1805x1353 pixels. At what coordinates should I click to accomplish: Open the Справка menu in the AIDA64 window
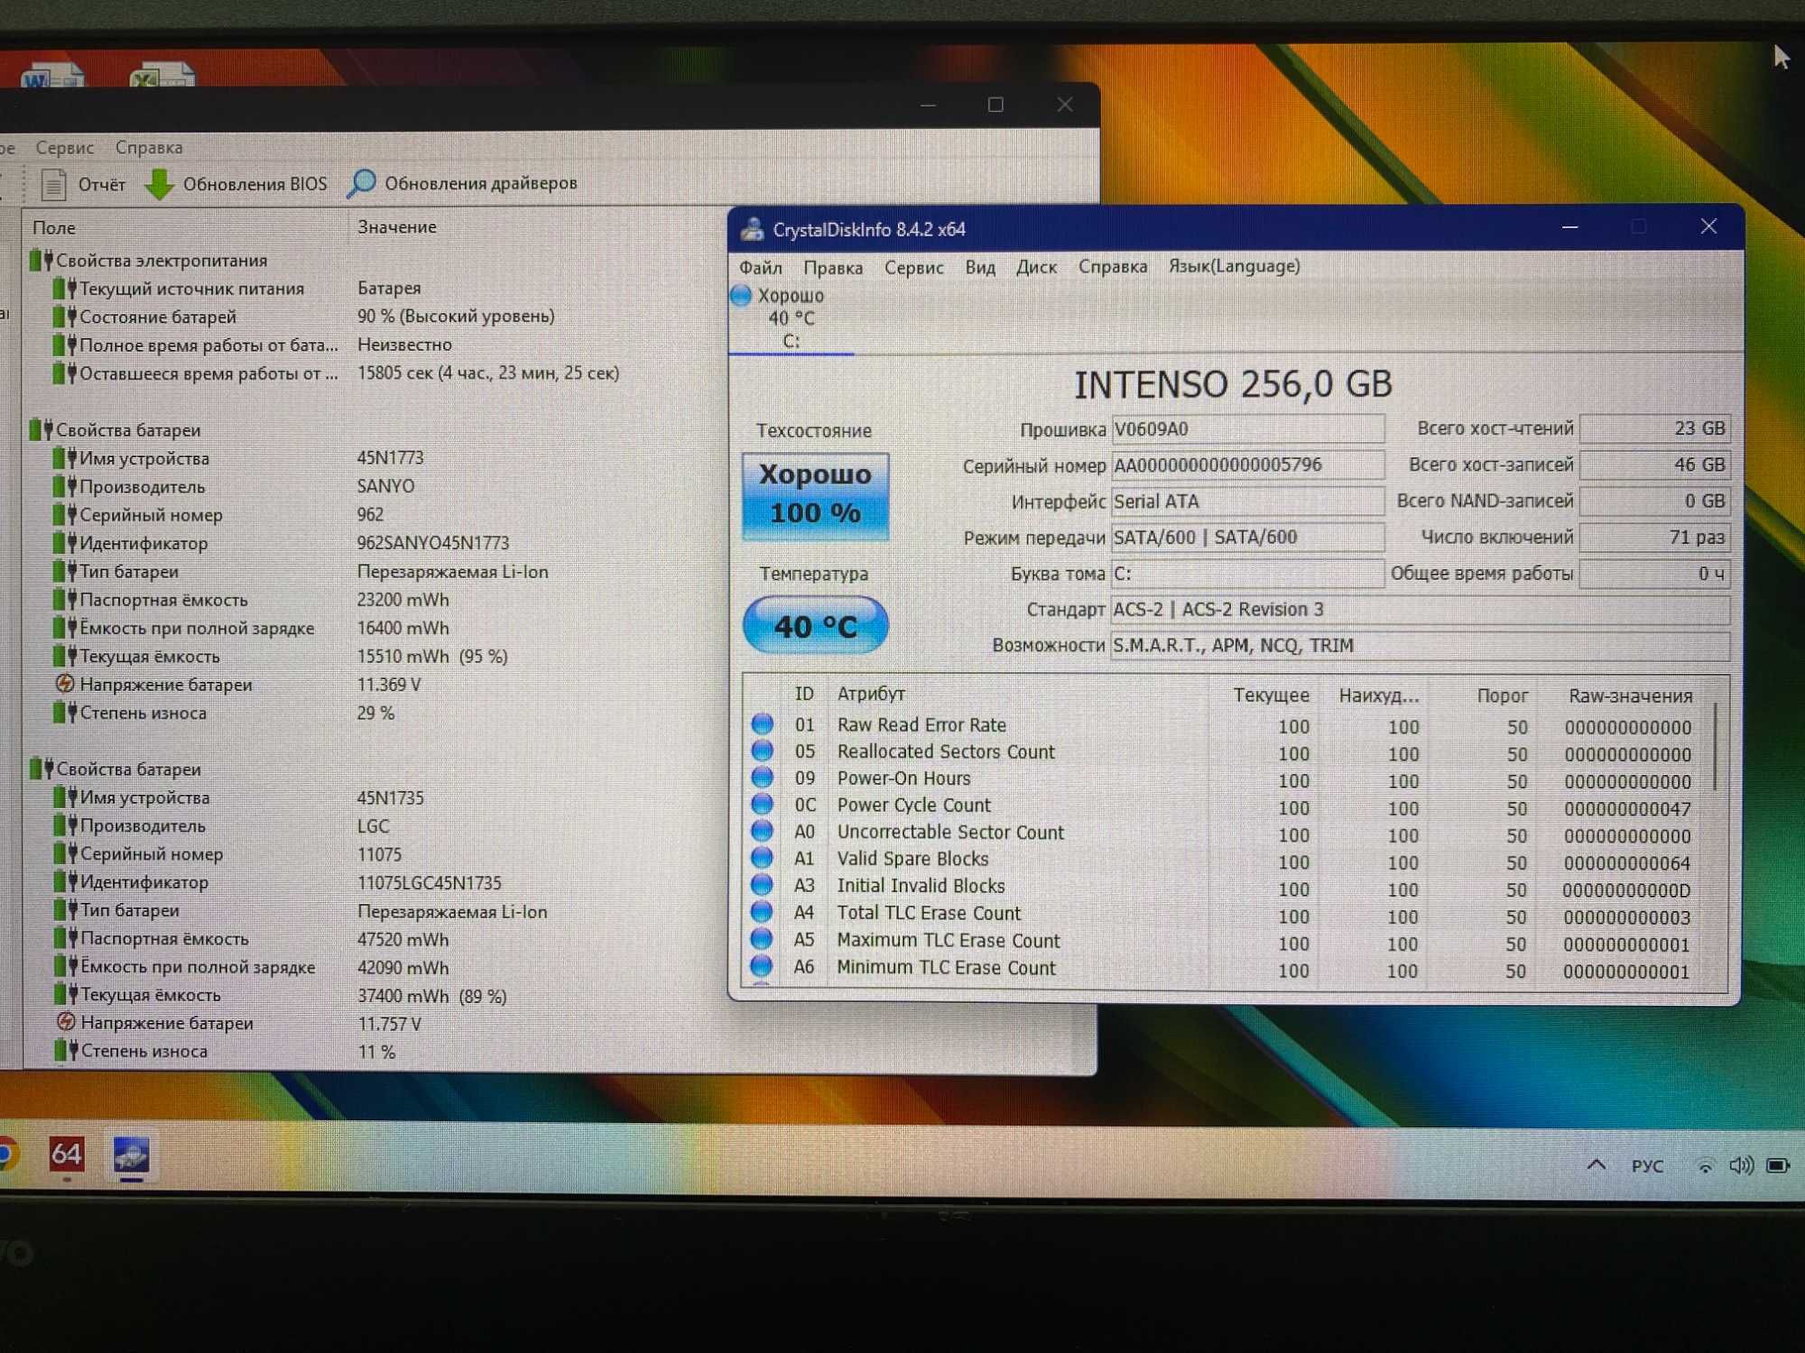[x=149, y=147]
